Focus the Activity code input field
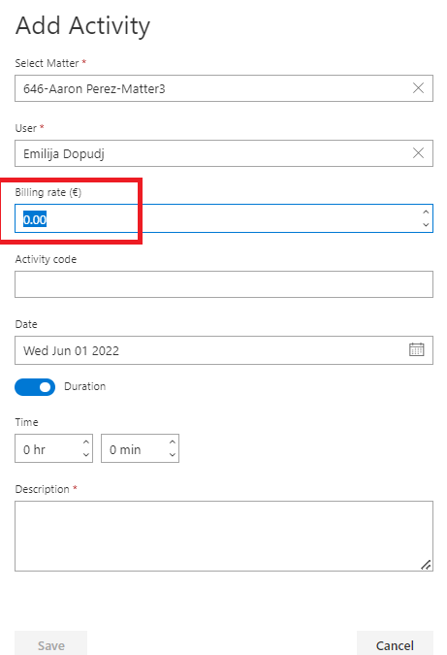This screenshot has width=447, height=655. [x=224, y=284]
